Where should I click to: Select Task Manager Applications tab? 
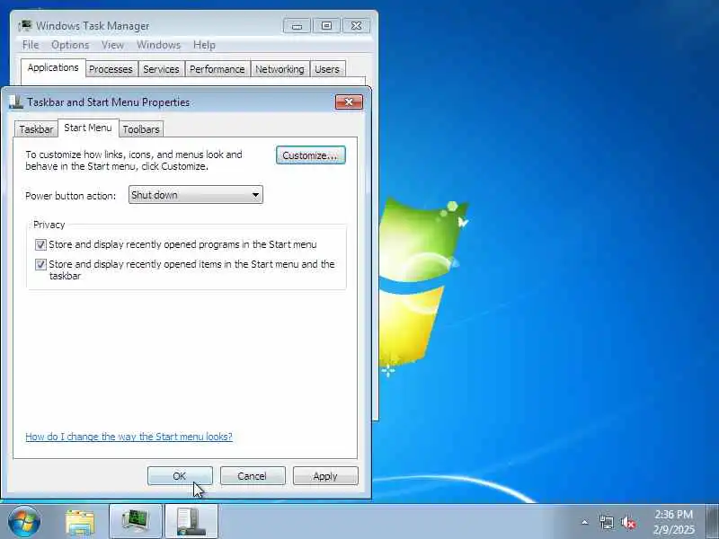[53, 68]
